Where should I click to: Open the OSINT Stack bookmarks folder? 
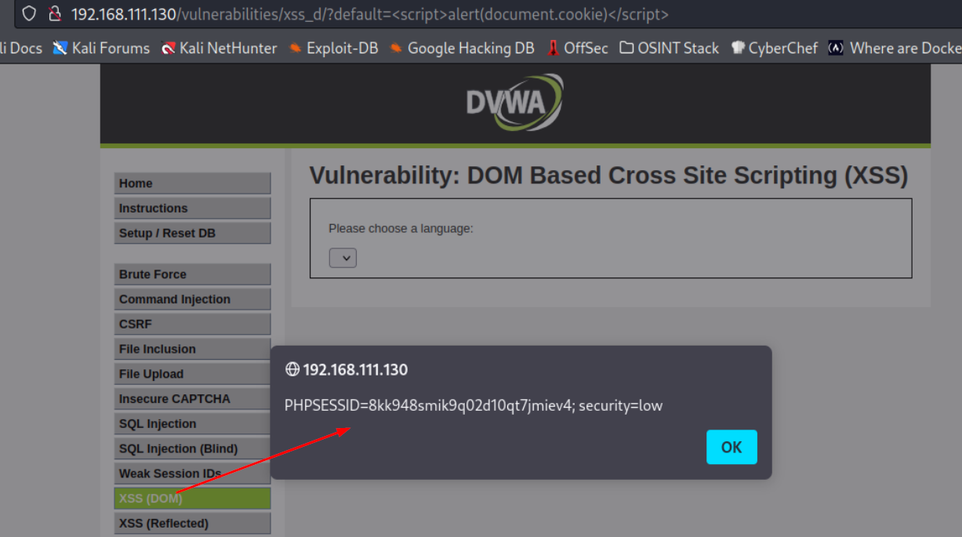coord(669,48)
